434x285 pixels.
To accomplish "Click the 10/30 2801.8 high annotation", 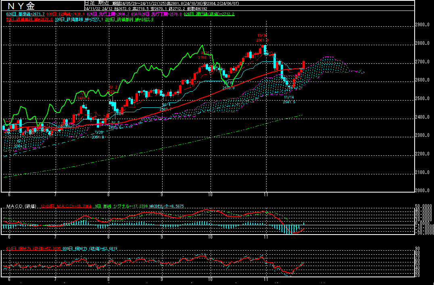I will pos(263,38).
